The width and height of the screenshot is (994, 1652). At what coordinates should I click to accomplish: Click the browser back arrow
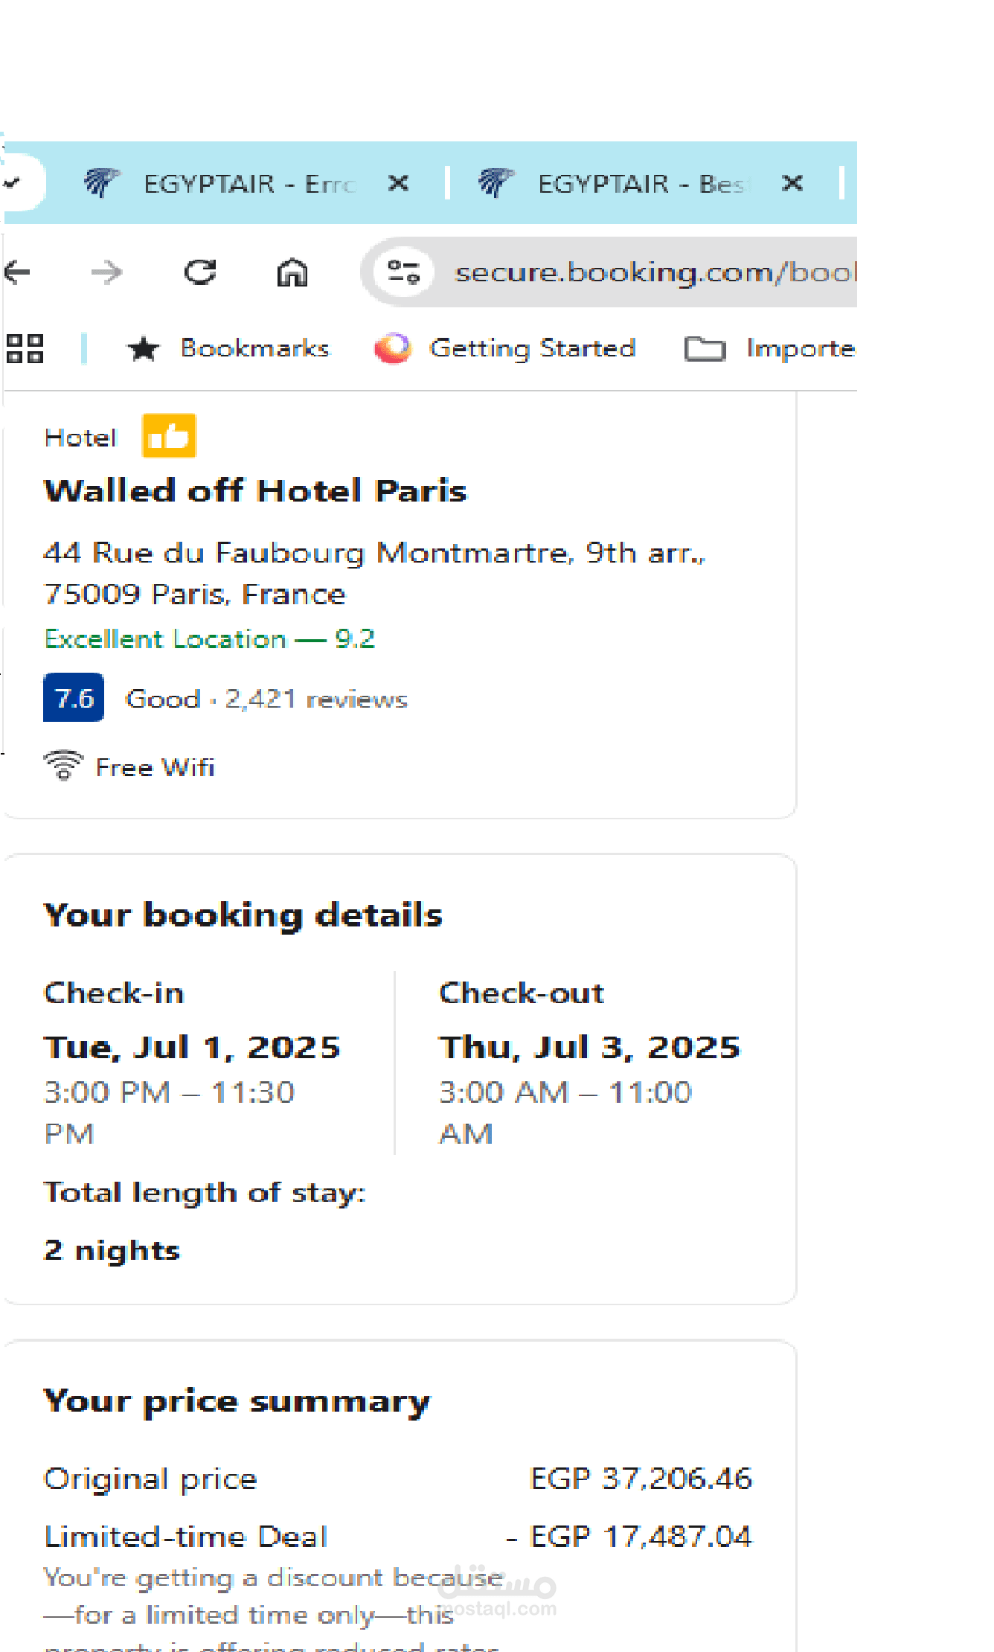pyautogui.click(x=17, y=272)
